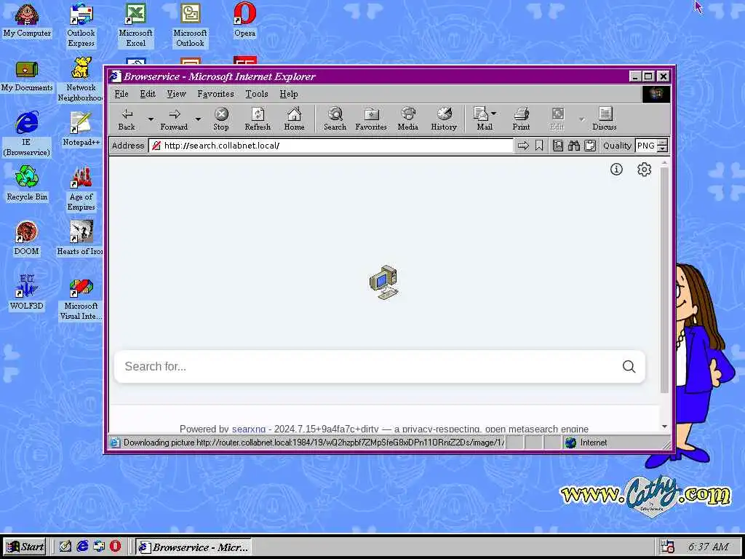This screenshot has height=559, width=745.
Task: Click the Windows logo throbber in the menu bar
Action: (x=656, y=94)
